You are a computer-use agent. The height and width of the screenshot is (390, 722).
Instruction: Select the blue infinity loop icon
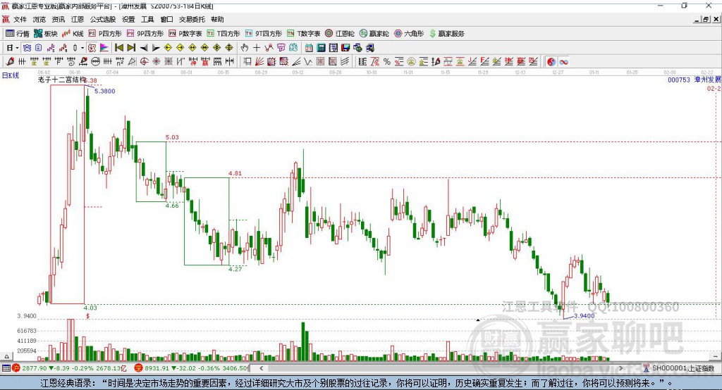563,62
